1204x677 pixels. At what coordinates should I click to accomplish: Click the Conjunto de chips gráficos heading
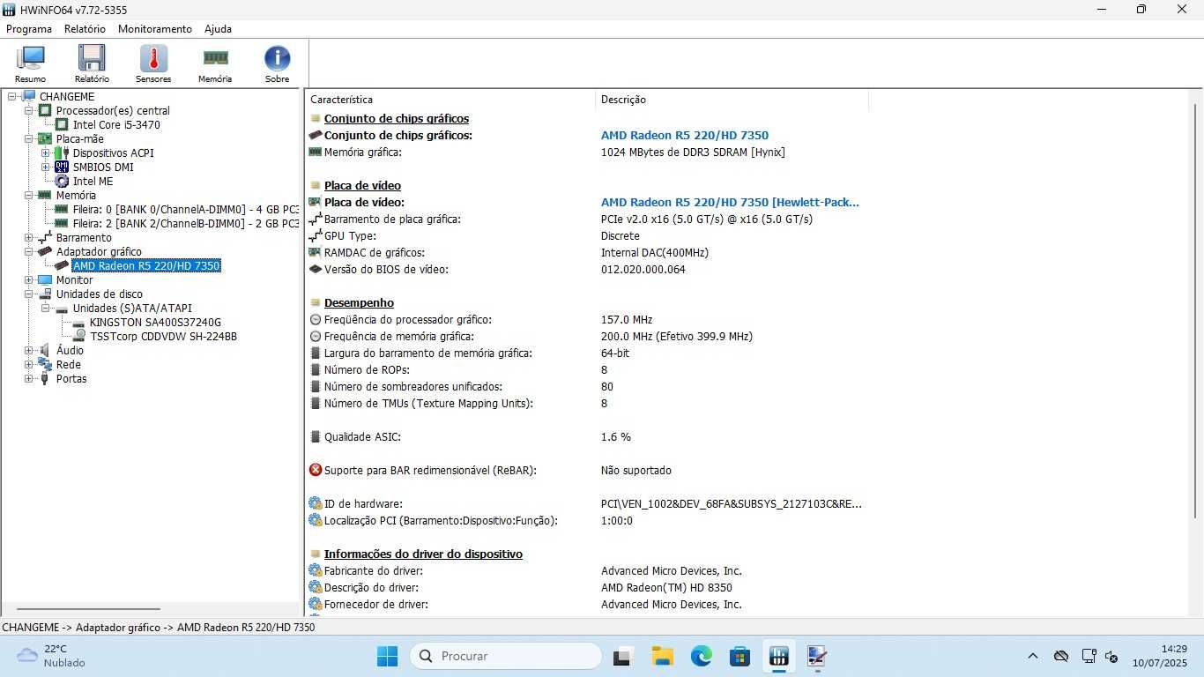click(x=397, y=118)
